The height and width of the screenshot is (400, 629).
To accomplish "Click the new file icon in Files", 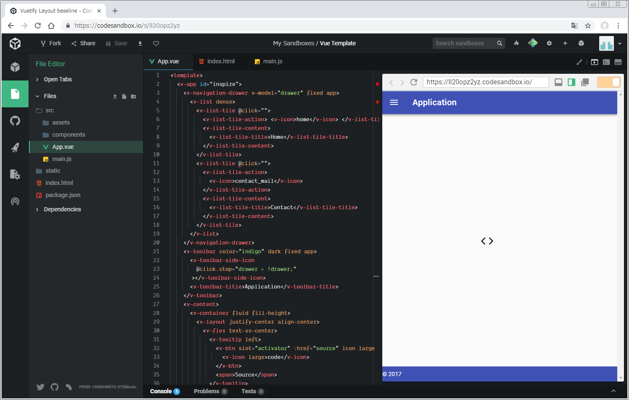I will (124, 96).
